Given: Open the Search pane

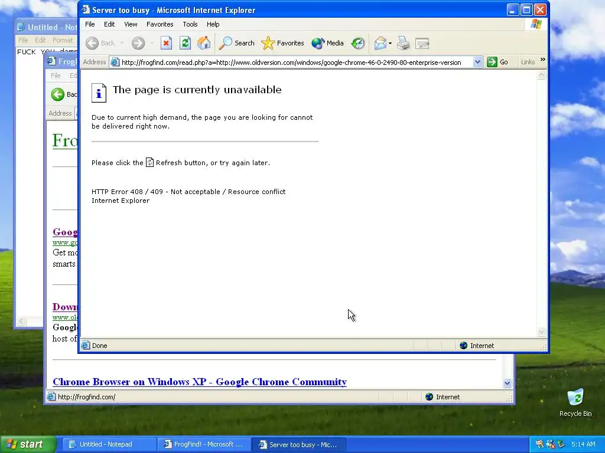Looking at the screenshot, I should [236, 43].
